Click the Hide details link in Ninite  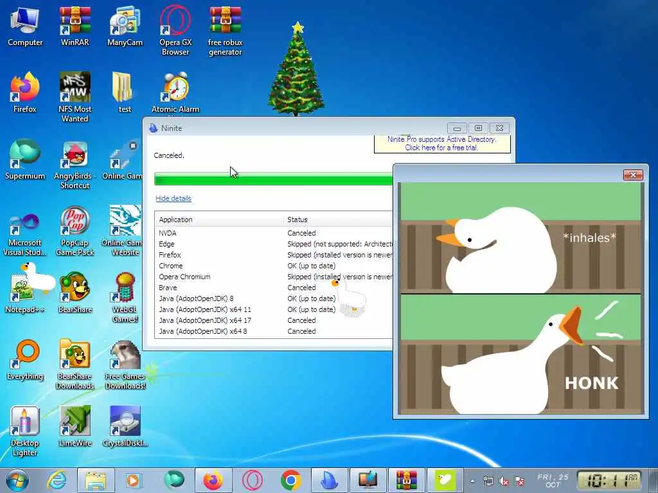coord(173,198)
